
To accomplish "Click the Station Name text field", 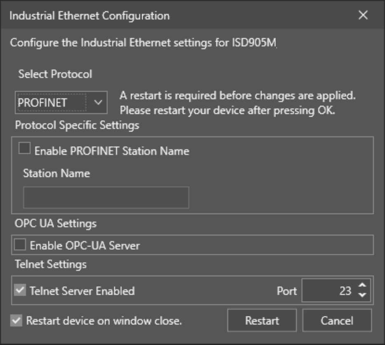I will (106, 197).
